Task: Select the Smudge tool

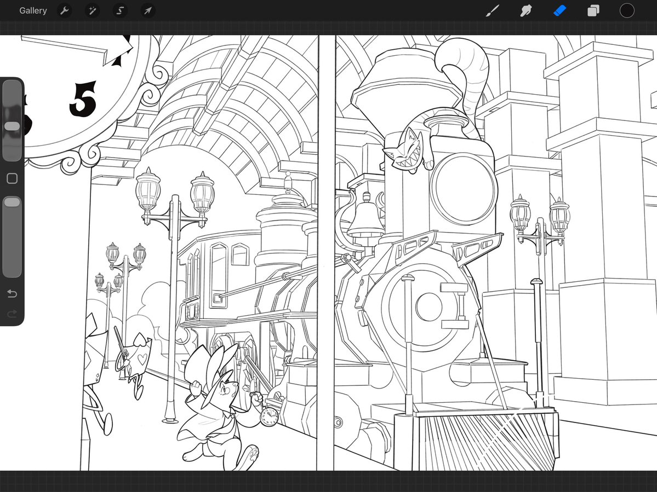Action: pyautogui.click(x=526, y=10)
